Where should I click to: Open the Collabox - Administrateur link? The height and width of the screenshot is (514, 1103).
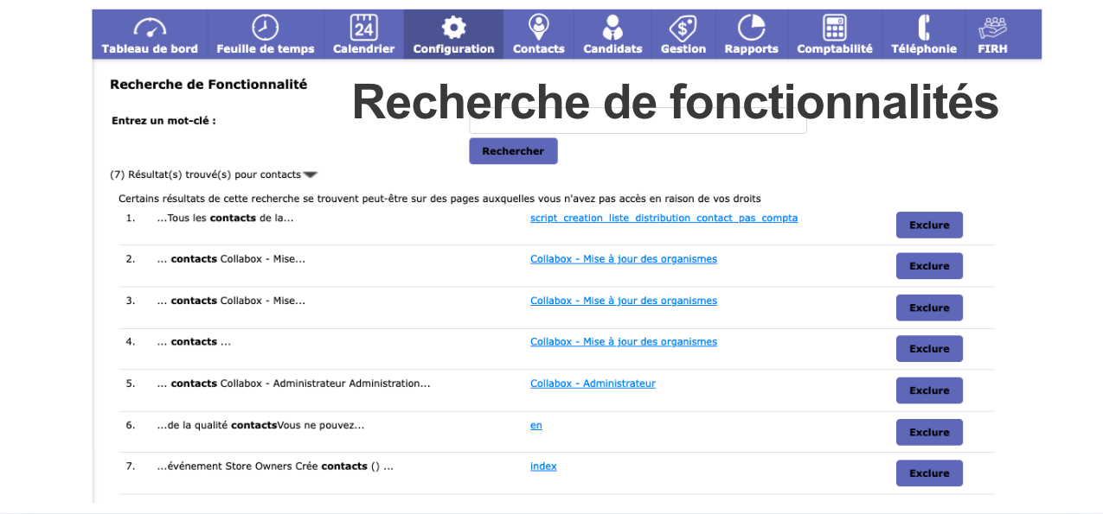[593, 384]
